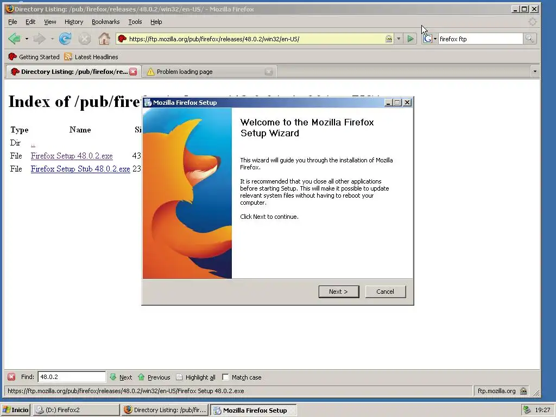Open the Inicio start button
Viewport: 556px width, 417px height.
[x=16, y=410]
